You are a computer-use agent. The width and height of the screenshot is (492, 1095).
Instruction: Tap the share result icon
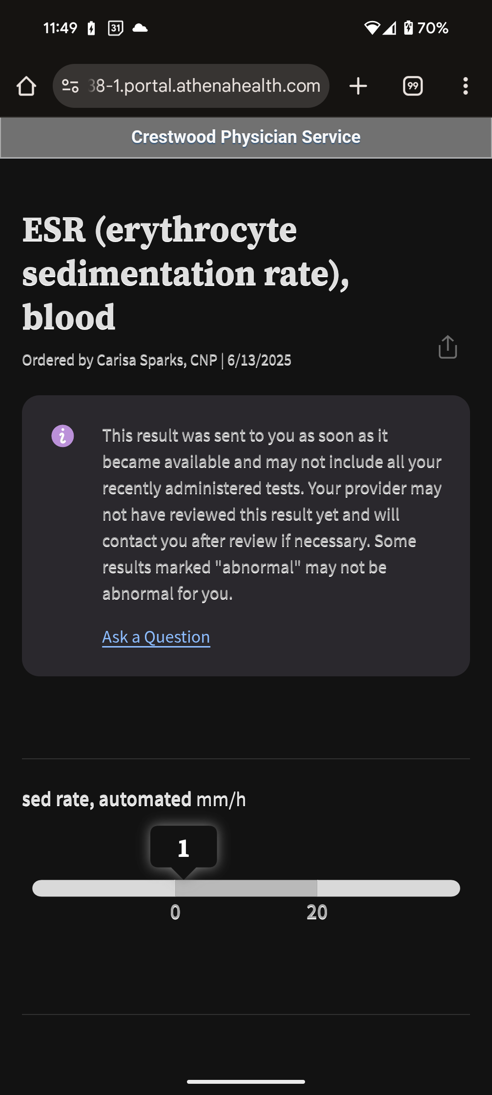[447, 347]
